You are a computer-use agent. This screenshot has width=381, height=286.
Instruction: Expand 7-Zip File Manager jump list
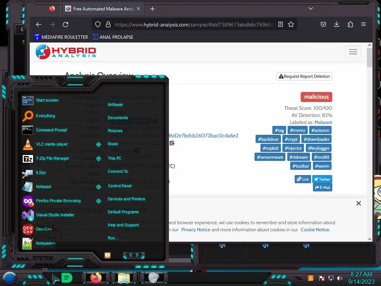click(98, 159)
